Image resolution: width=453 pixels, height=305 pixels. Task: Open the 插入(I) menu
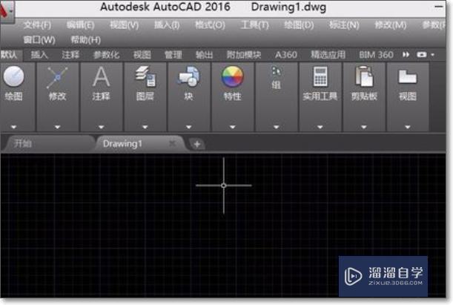coord(167,25)
